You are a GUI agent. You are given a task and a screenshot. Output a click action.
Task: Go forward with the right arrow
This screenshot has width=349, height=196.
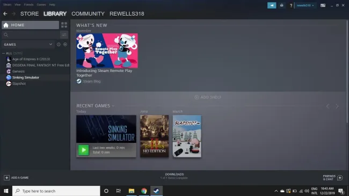(13, 14)
